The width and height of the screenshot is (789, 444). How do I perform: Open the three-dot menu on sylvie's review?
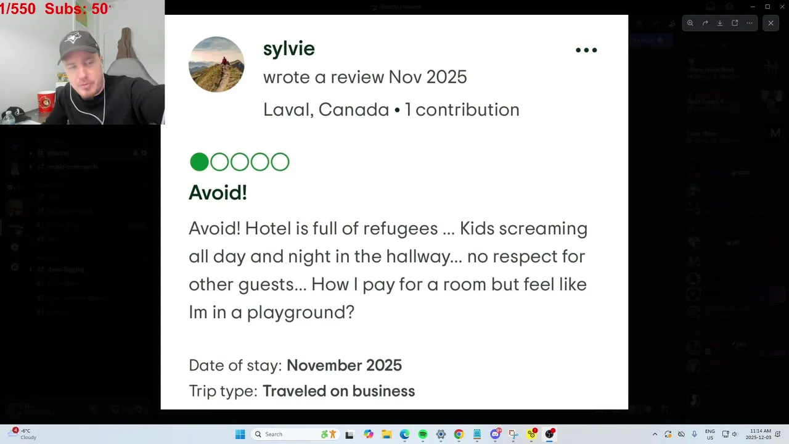click(x=586, y=50)
